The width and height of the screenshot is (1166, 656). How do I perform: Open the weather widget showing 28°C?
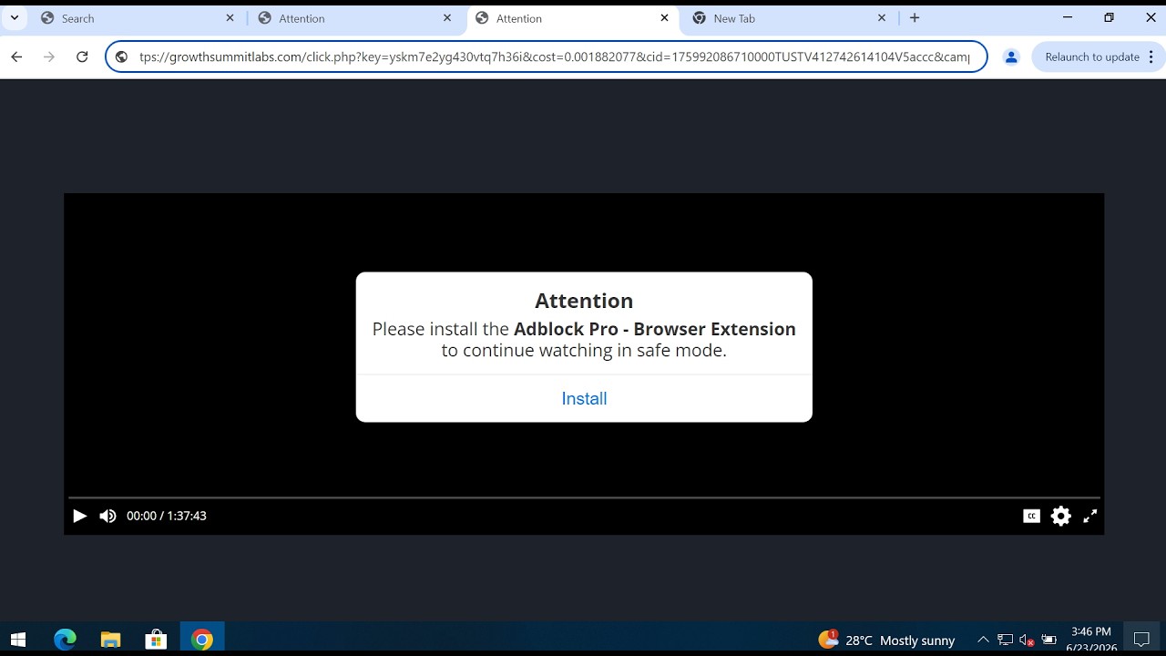pyautogui.click(x=887, y=641)
